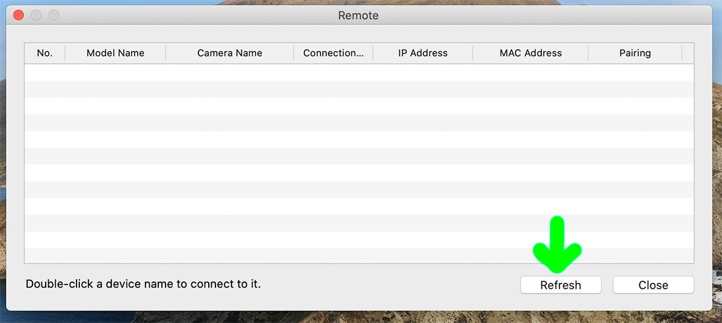The image size is (722, 323).
Task: Close the Remote dialog with Close button
Action: click(x=653, y=285)
